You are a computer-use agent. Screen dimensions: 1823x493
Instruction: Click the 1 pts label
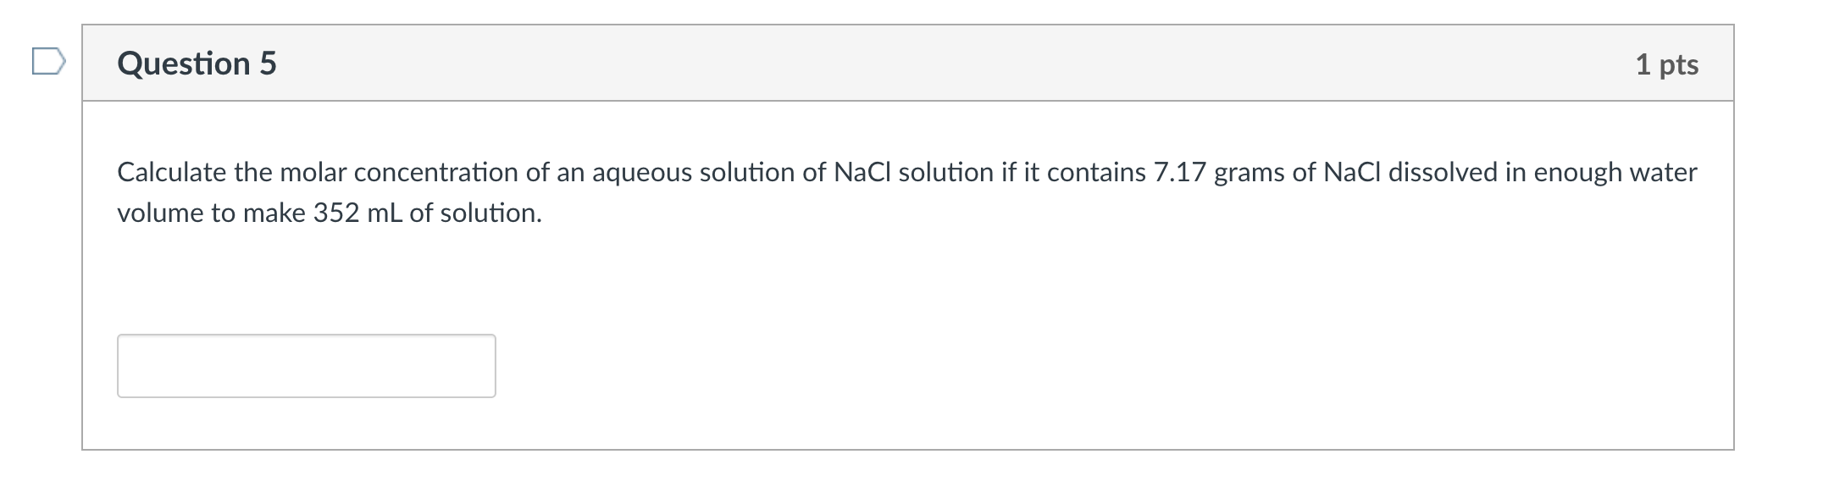(1666, 64)
